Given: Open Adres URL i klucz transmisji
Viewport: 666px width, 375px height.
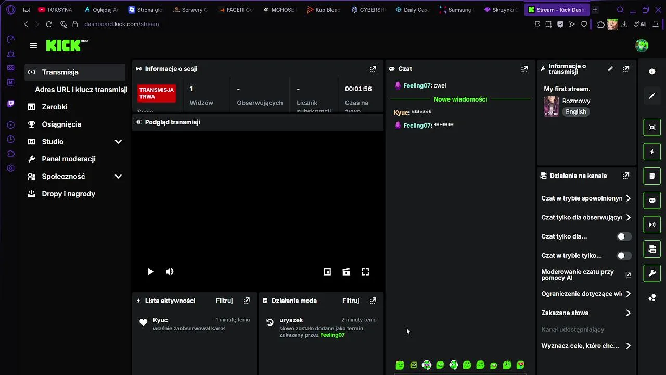Looking at the screenshot, I should coord(81,90).
